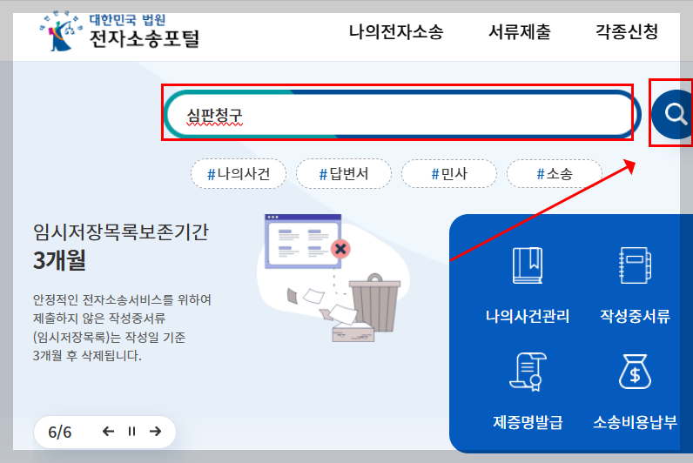Screen dimensions: 693x463
Task: Click the 소송비용납부 label
Action: (635, 422)
